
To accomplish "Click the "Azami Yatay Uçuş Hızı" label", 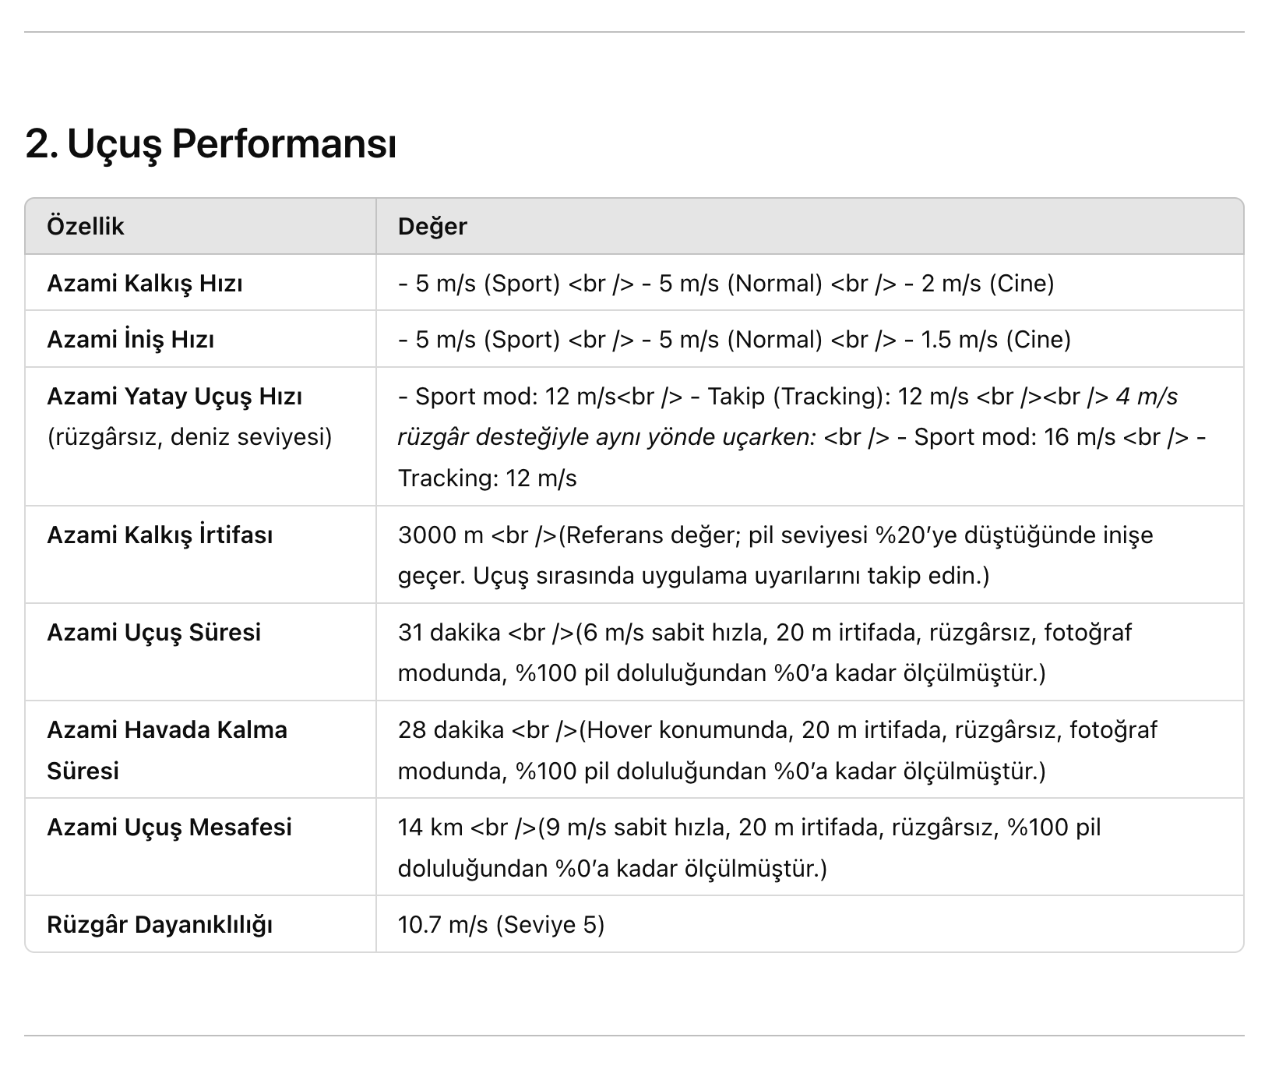I will click(174, 397).
